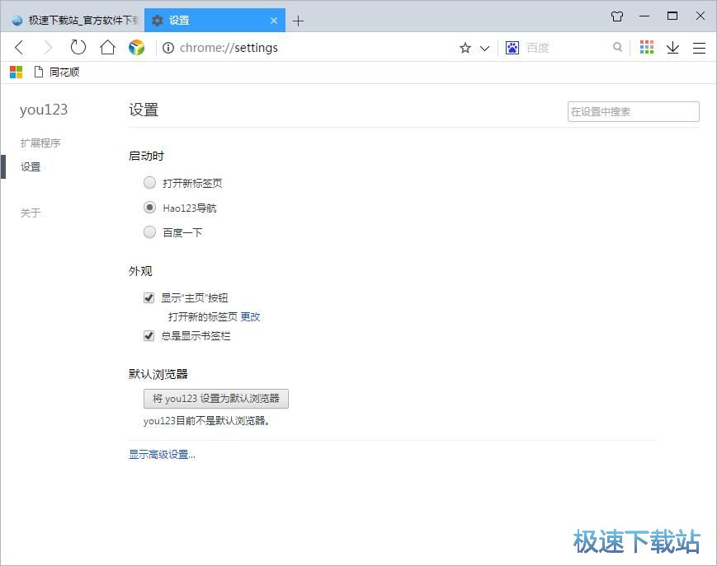Viewport: 717px width, 566px height.
Task: Select the 设置 tab
Action: pos(215,20)
